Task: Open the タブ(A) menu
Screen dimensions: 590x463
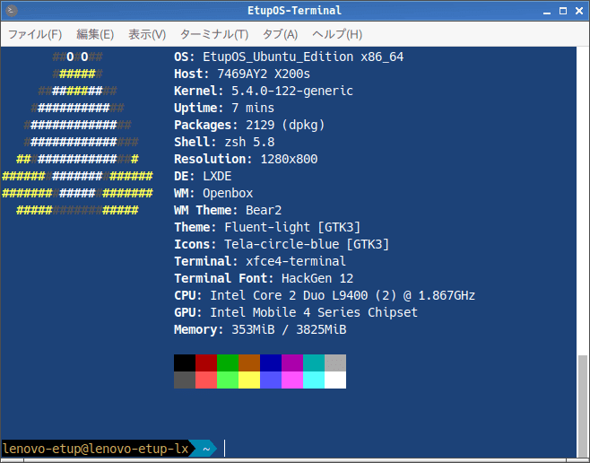Action: (280, 35)
